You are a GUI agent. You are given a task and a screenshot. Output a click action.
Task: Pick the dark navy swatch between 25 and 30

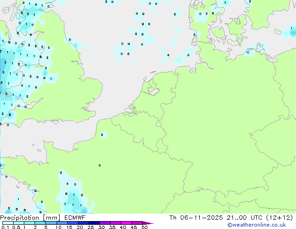[94, 223]
